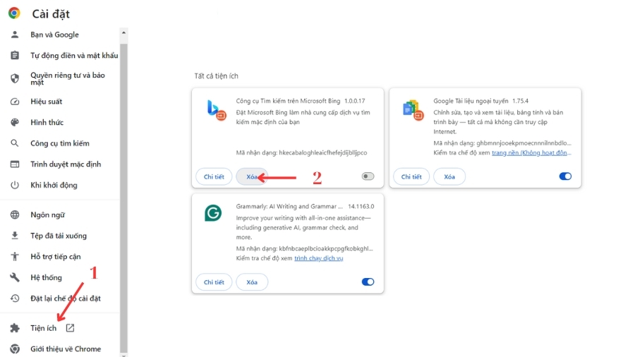
Task: Select the person icon for Bạn và Google
Action: 15,35
